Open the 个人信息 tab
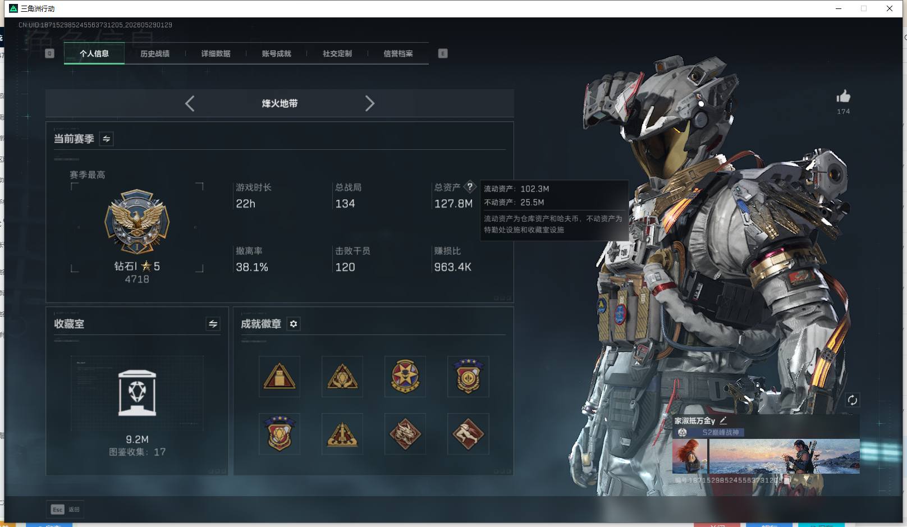This screenshot has height=527, width=907. [94, 53]
